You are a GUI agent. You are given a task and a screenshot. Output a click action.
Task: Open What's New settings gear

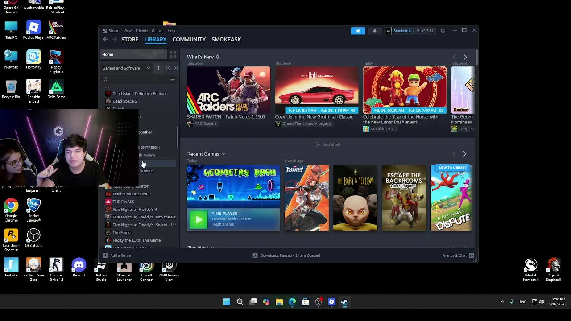click(x=218, y=57)
